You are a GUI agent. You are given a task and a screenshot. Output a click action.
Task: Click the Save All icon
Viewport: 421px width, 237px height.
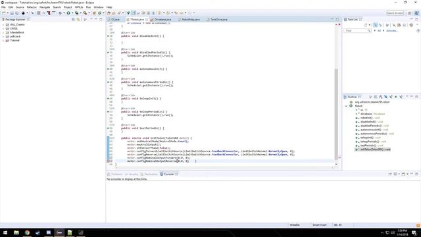click(x=16, y=13)
